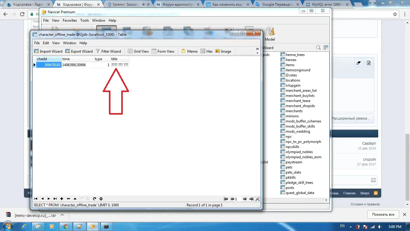The width and height of the screenshot is (410, 231).
Task: Select the heroes table
Action: [288, 60]
